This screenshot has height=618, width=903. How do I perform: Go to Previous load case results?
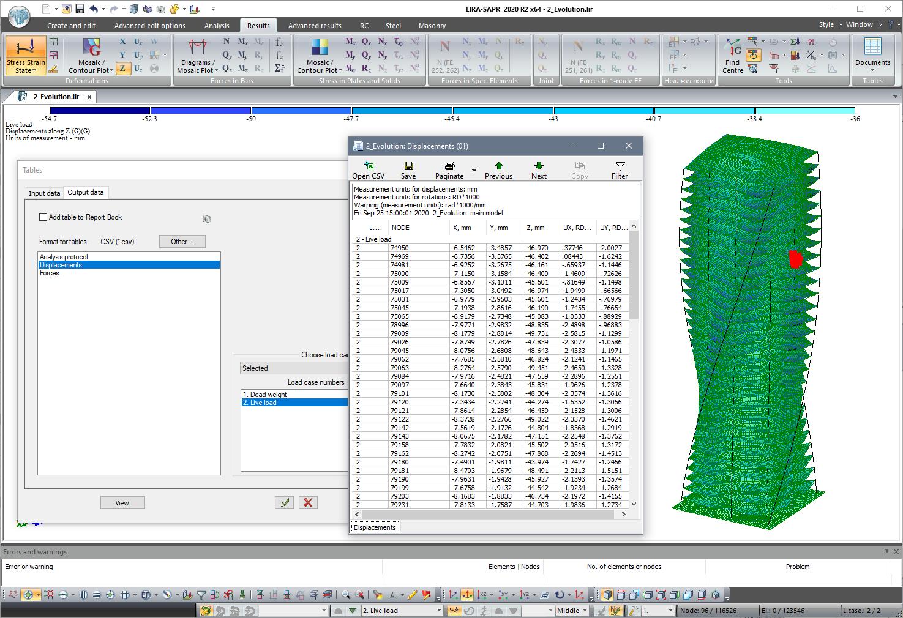point(498,169)
